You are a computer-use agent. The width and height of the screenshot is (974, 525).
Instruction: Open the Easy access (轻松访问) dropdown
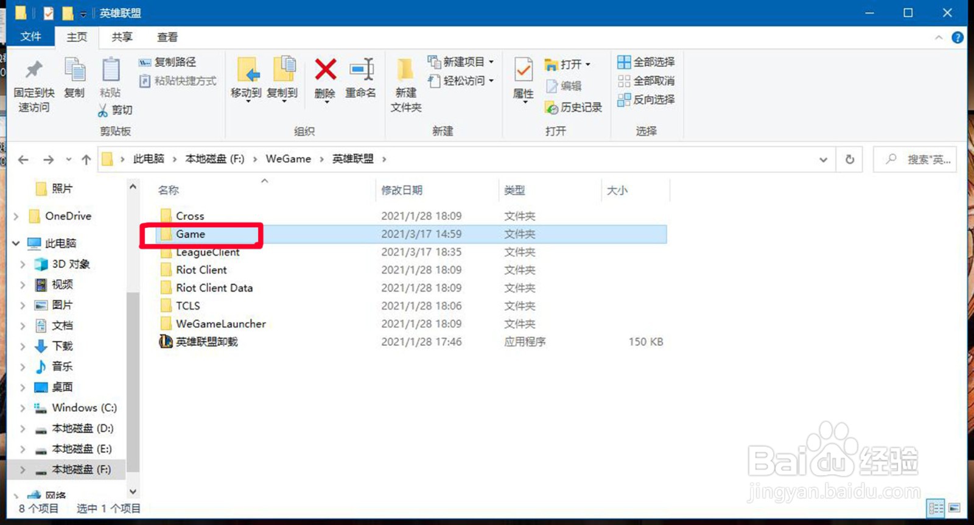click(x=491, y=80)
